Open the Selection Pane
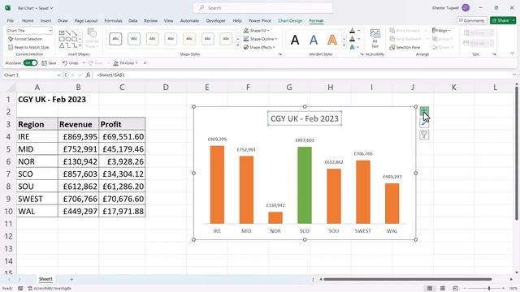520x292 pixels. 405,47
